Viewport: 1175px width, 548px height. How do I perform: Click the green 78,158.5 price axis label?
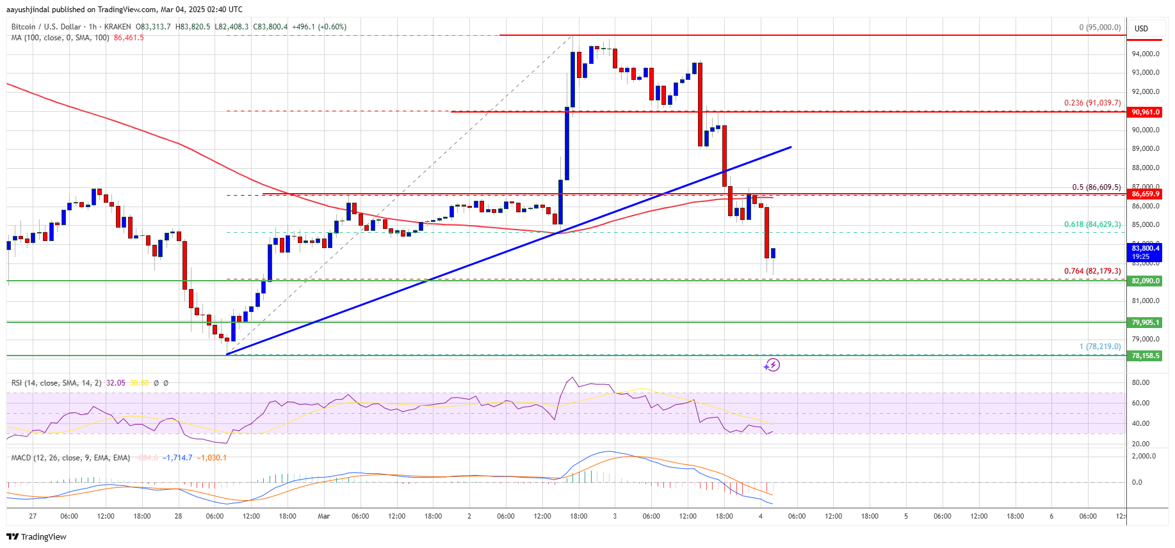tap(1145, 356)
